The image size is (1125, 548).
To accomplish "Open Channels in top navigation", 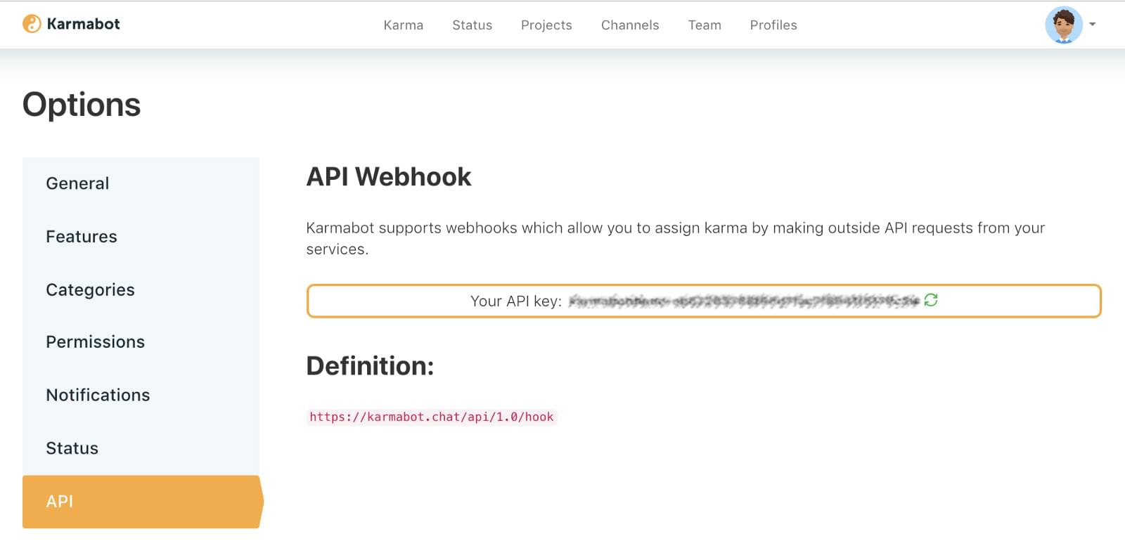I will point(630,25).
